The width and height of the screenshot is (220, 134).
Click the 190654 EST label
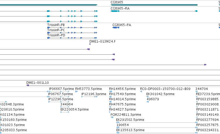pyautogui.click(x=123, y=125)
